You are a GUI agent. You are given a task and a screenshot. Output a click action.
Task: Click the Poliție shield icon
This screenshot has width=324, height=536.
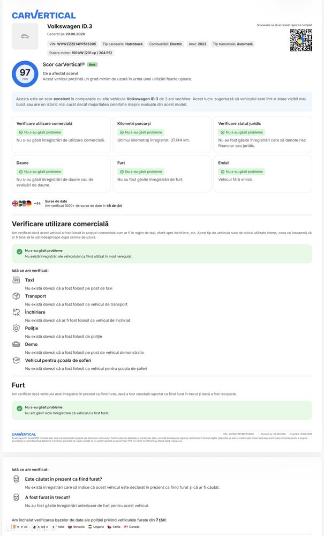[x=16, y=328]
